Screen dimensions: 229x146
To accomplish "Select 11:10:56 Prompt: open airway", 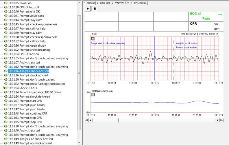I will pyautogui.click(x=27, y=45).
